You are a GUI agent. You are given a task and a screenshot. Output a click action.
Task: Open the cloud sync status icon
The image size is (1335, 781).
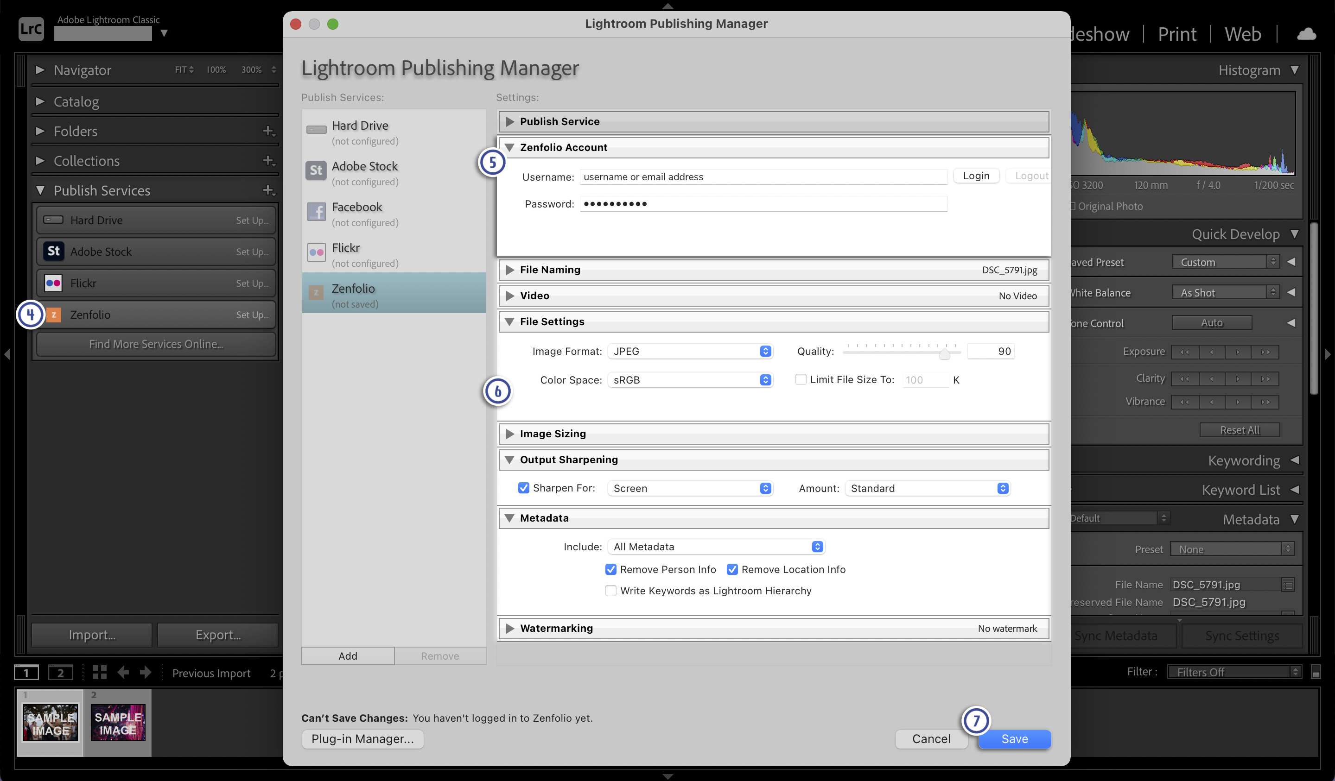pyautogui.click(x=1306, y=34)
